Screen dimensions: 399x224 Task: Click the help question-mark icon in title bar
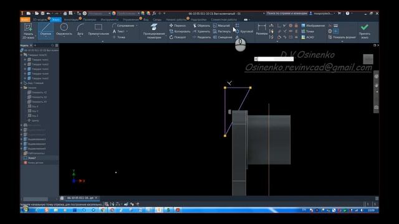347,13
